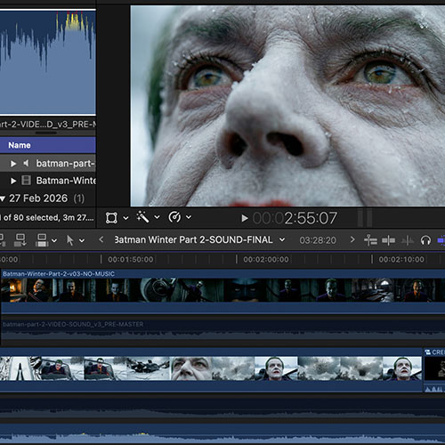Open the edit options chevron after Append icon
The height and width of the screenshot is (445, 445).
(54, 240)
